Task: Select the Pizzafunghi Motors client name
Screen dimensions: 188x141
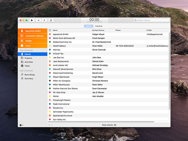Action: [62, 100]
